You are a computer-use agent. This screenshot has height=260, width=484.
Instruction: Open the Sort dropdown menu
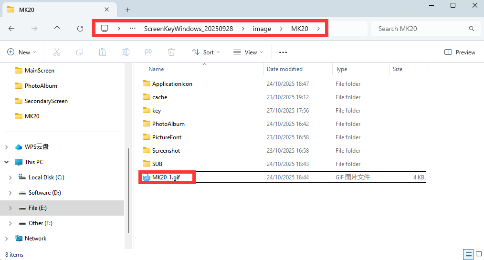206,52
